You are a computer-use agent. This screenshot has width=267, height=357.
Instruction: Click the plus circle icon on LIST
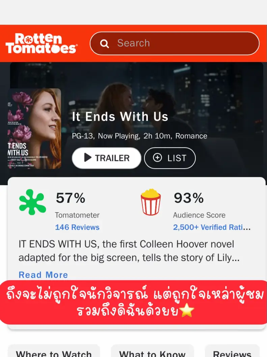tap(157, 157)
